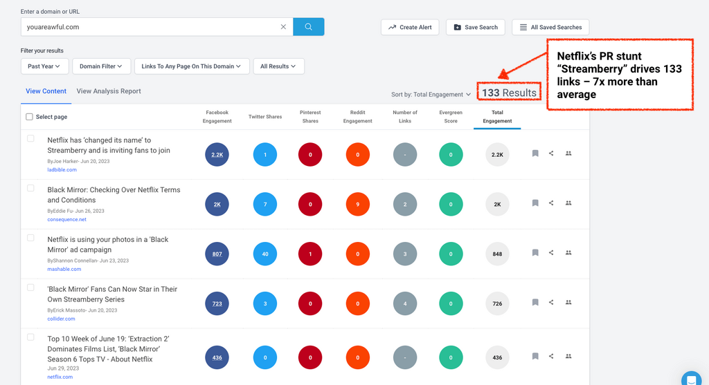Click the blue search magnifier button

308,27
